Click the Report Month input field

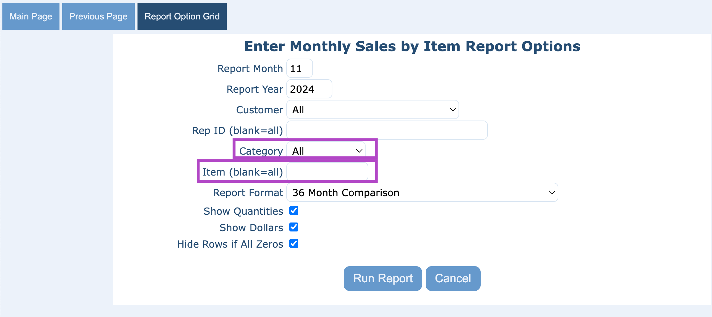coord(300,68)
